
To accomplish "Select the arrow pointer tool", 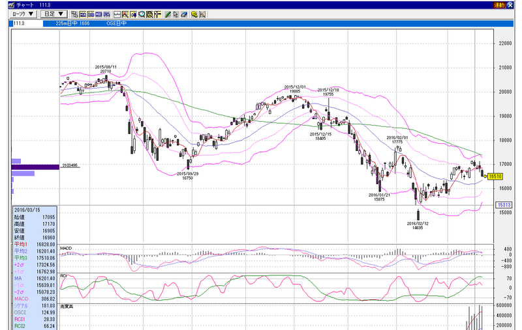I will 176,14.
